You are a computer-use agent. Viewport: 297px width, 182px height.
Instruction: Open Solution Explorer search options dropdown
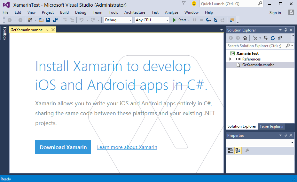coord(292,45)
